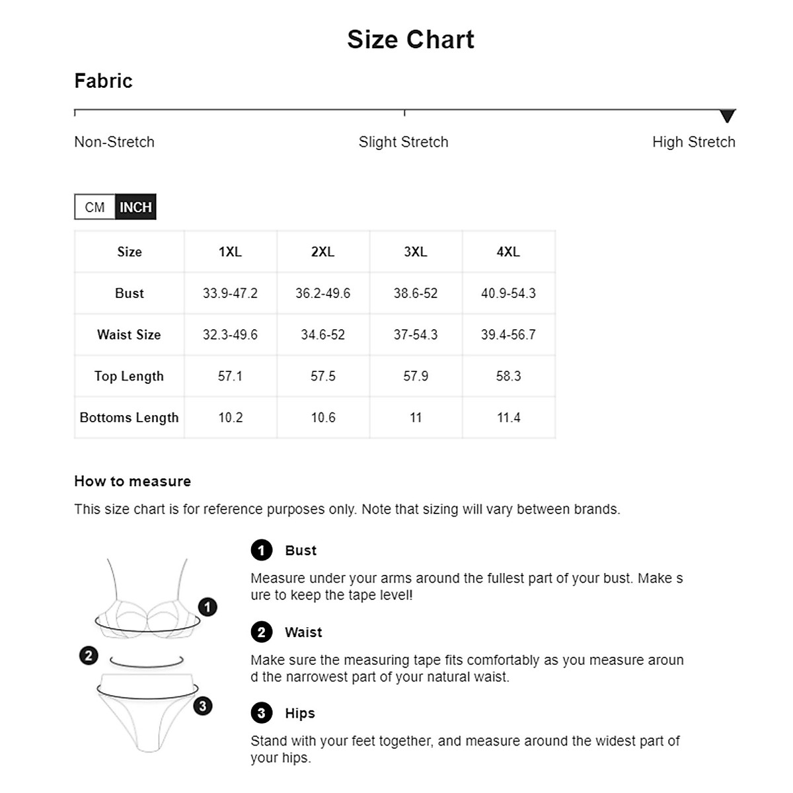The height and width of the screenshot is (793, 793).
Task: Click the Top Length row label
Action: point(130,376)
